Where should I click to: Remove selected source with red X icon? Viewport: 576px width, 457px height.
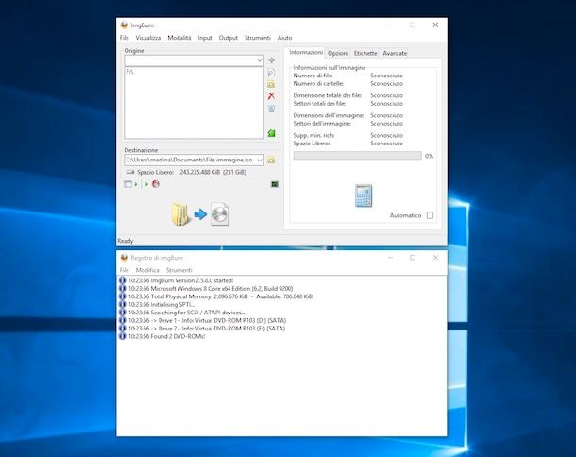[271, 96]
